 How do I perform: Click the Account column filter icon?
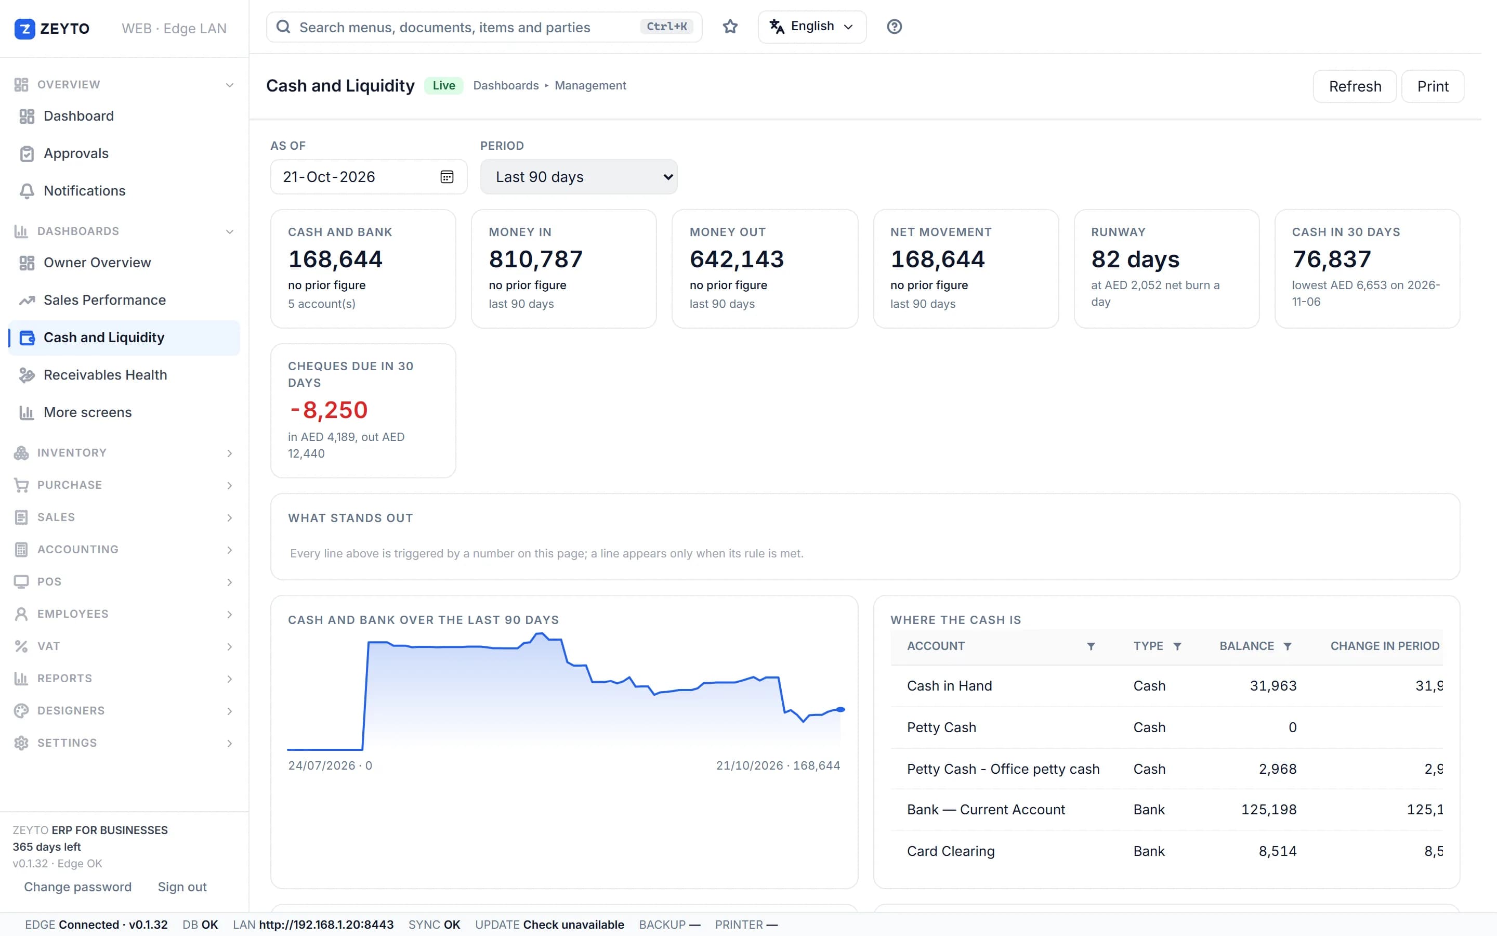(1091, 646)
